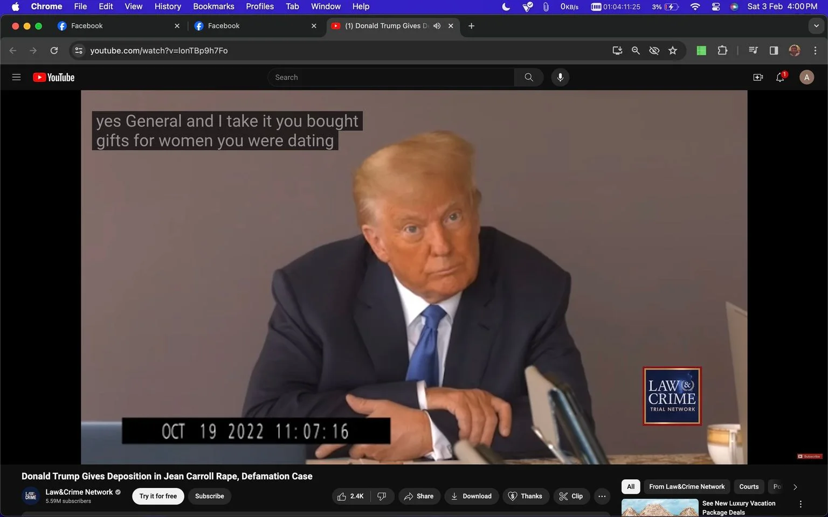Open macOS Control Center icon
The height and width of the screenshot is (517, 828).
point(716,6)
